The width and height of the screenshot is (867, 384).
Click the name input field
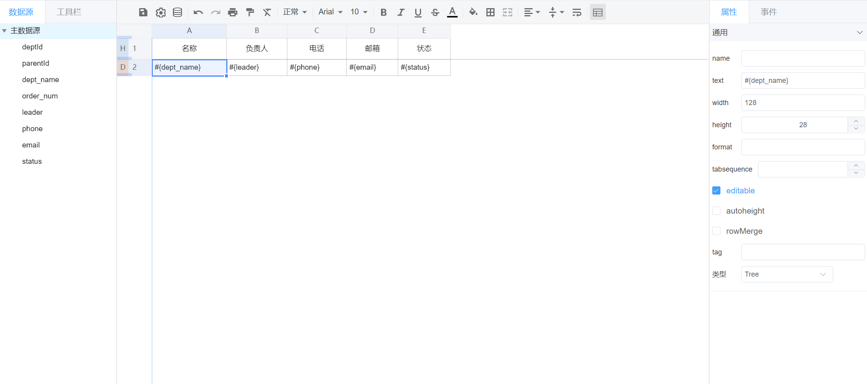(x=803, y=58)
